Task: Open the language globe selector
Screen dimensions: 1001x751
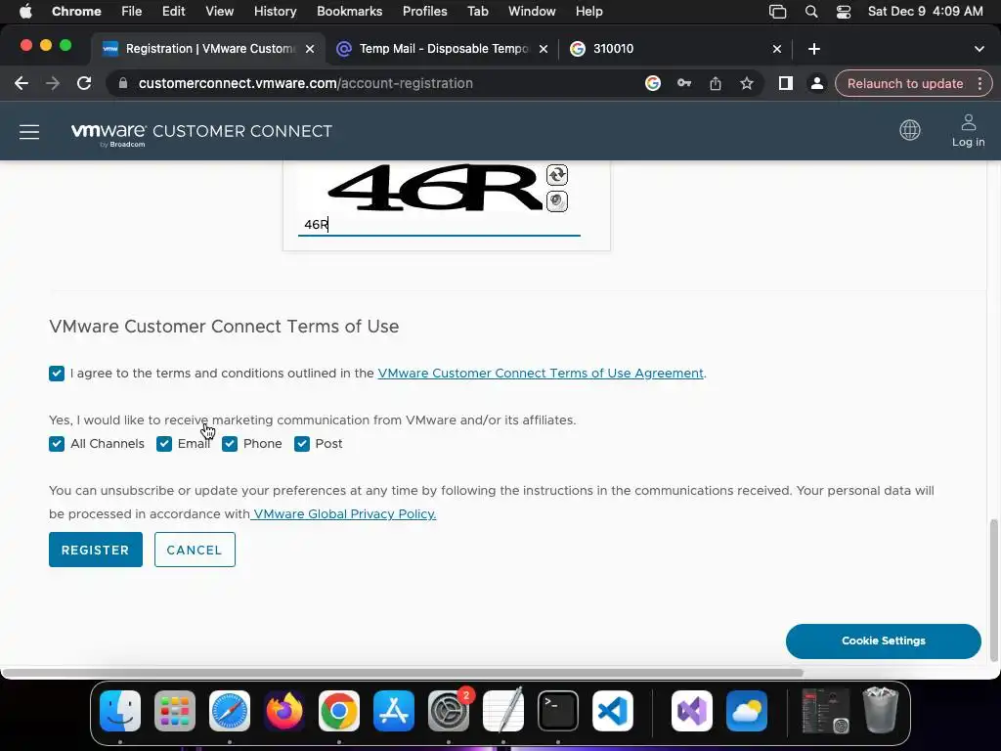Action: click(910, 130)
